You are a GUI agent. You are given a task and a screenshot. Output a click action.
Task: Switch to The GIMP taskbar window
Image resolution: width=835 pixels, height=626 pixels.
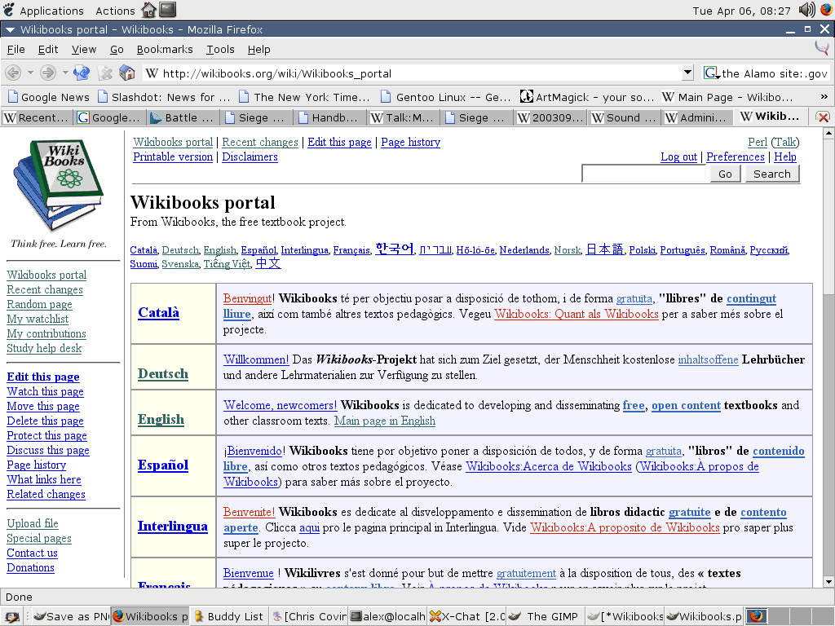point(546,616)
